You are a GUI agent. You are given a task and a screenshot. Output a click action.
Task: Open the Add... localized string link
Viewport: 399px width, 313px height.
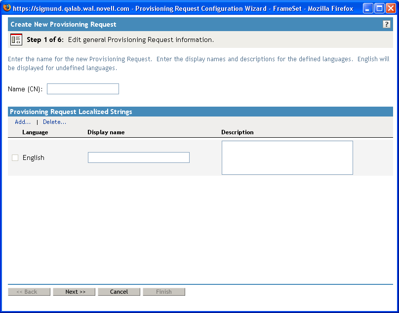(23, 122)
